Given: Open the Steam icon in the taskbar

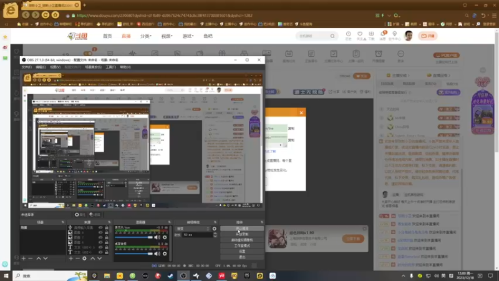Looking at the screenshot, I should pyautogui.click(x=170, y=275).
